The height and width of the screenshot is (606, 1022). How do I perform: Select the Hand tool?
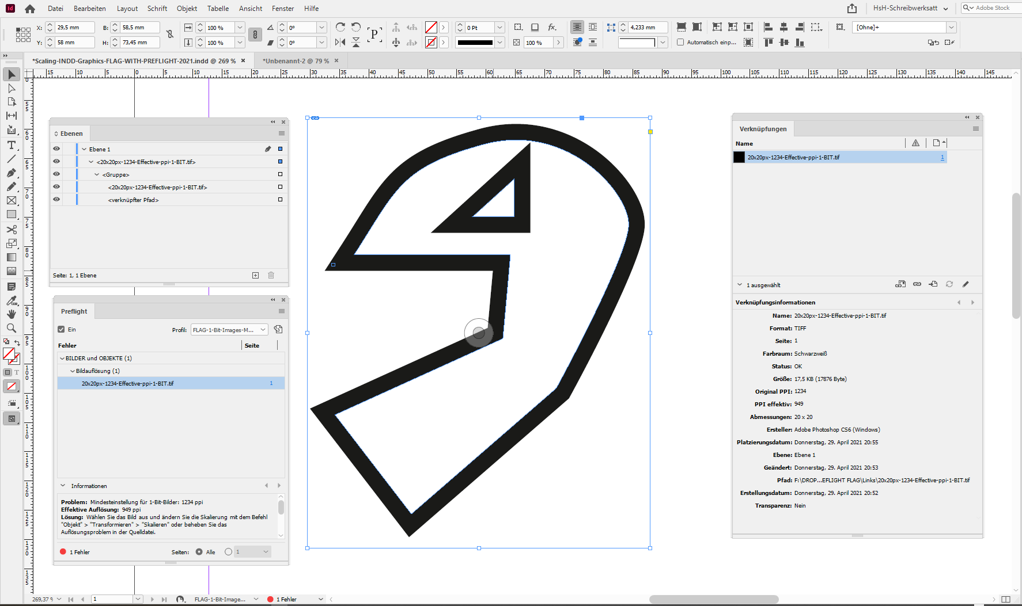(x=11, y=314)
